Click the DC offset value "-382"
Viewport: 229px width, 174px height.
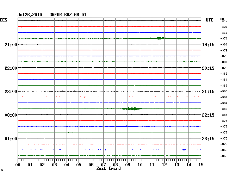click(x=224, y=103)
